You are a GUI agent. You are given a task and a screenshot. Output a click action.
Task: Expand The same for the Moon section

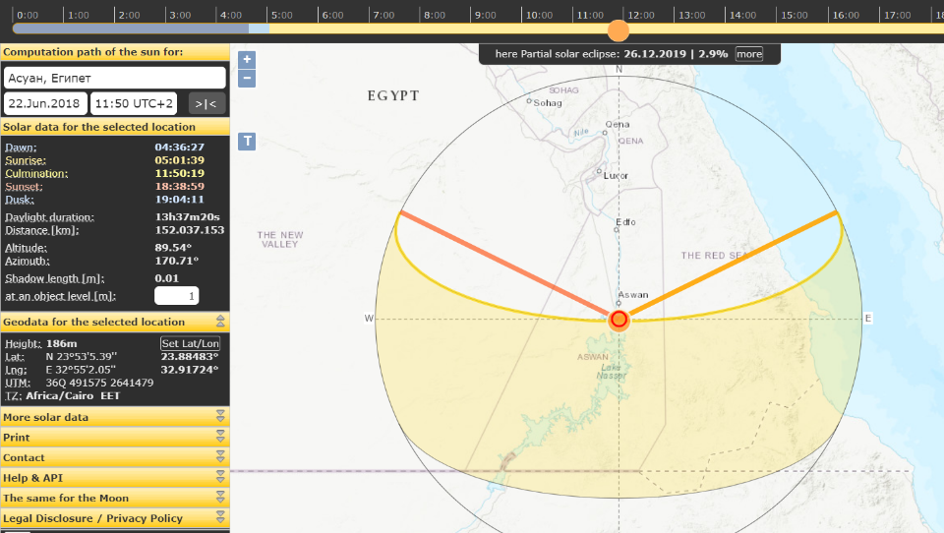(x=115, y=498)
